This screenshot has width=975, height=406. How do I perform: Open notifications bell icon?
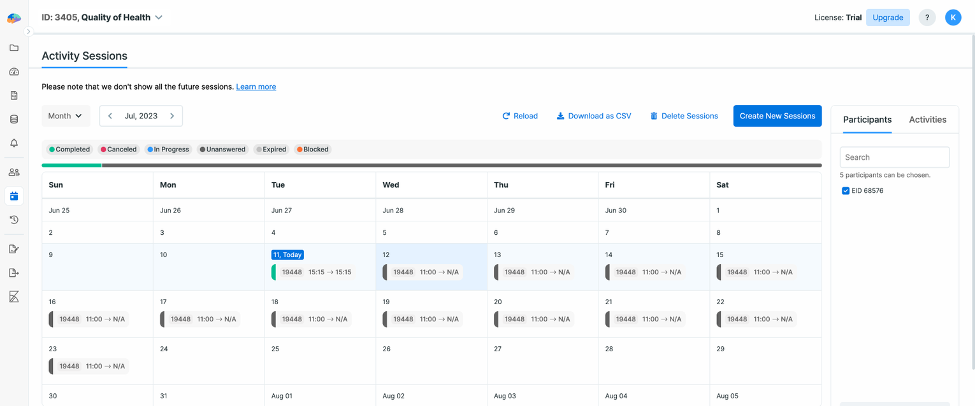14,143
